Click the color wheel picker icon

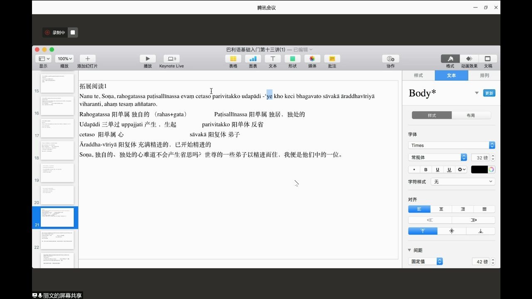(491, 169)
